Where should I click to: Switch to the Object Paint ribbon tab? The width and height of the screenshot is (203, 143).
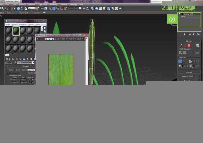(x=24, y=13)
